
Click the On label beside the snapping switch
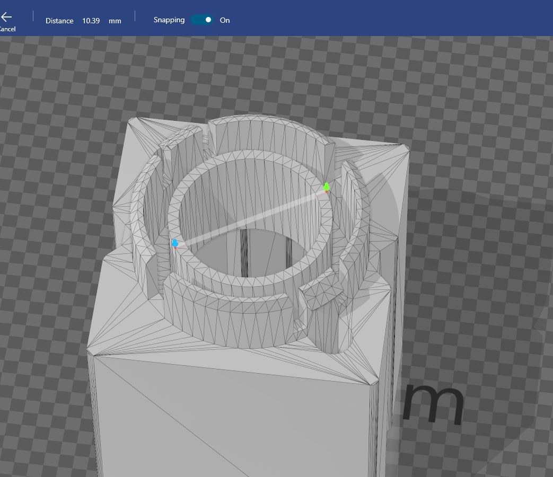point(225,20)
